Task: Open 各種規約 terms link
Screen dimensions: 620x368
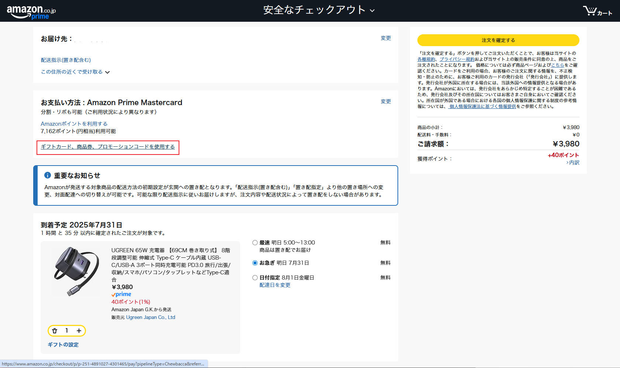Action: (426, 59)
